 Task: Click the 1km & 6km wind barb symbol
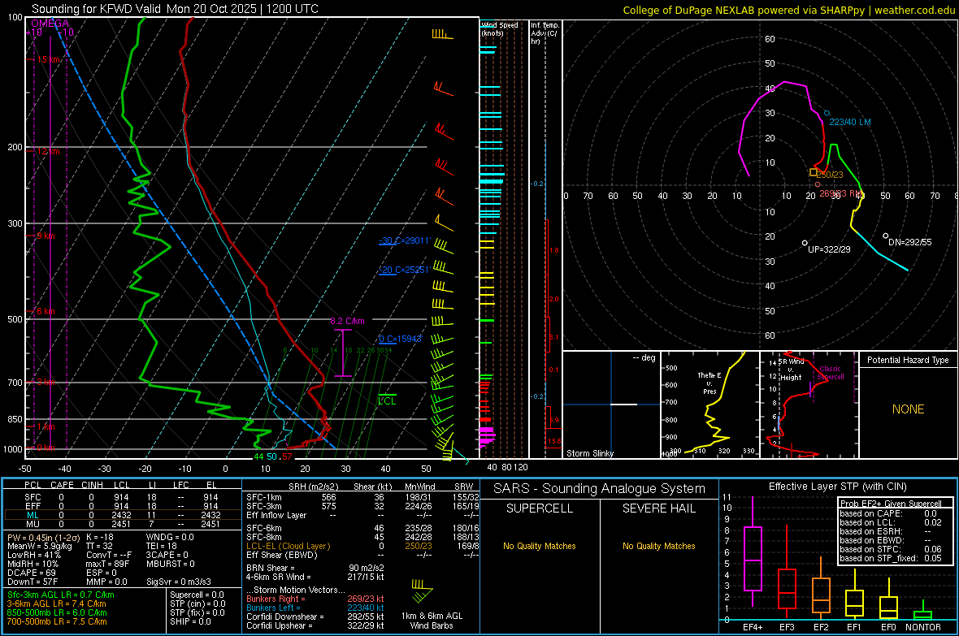[x=422, y=591]
